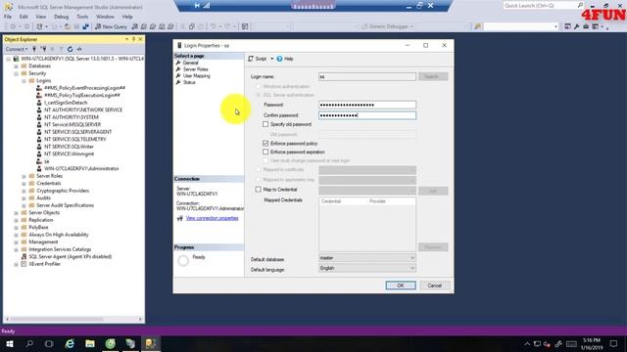Click the Quick Launch magnifier icon
Image resolution: width=627 pixels, height=352 pixels.
point(580,5)
